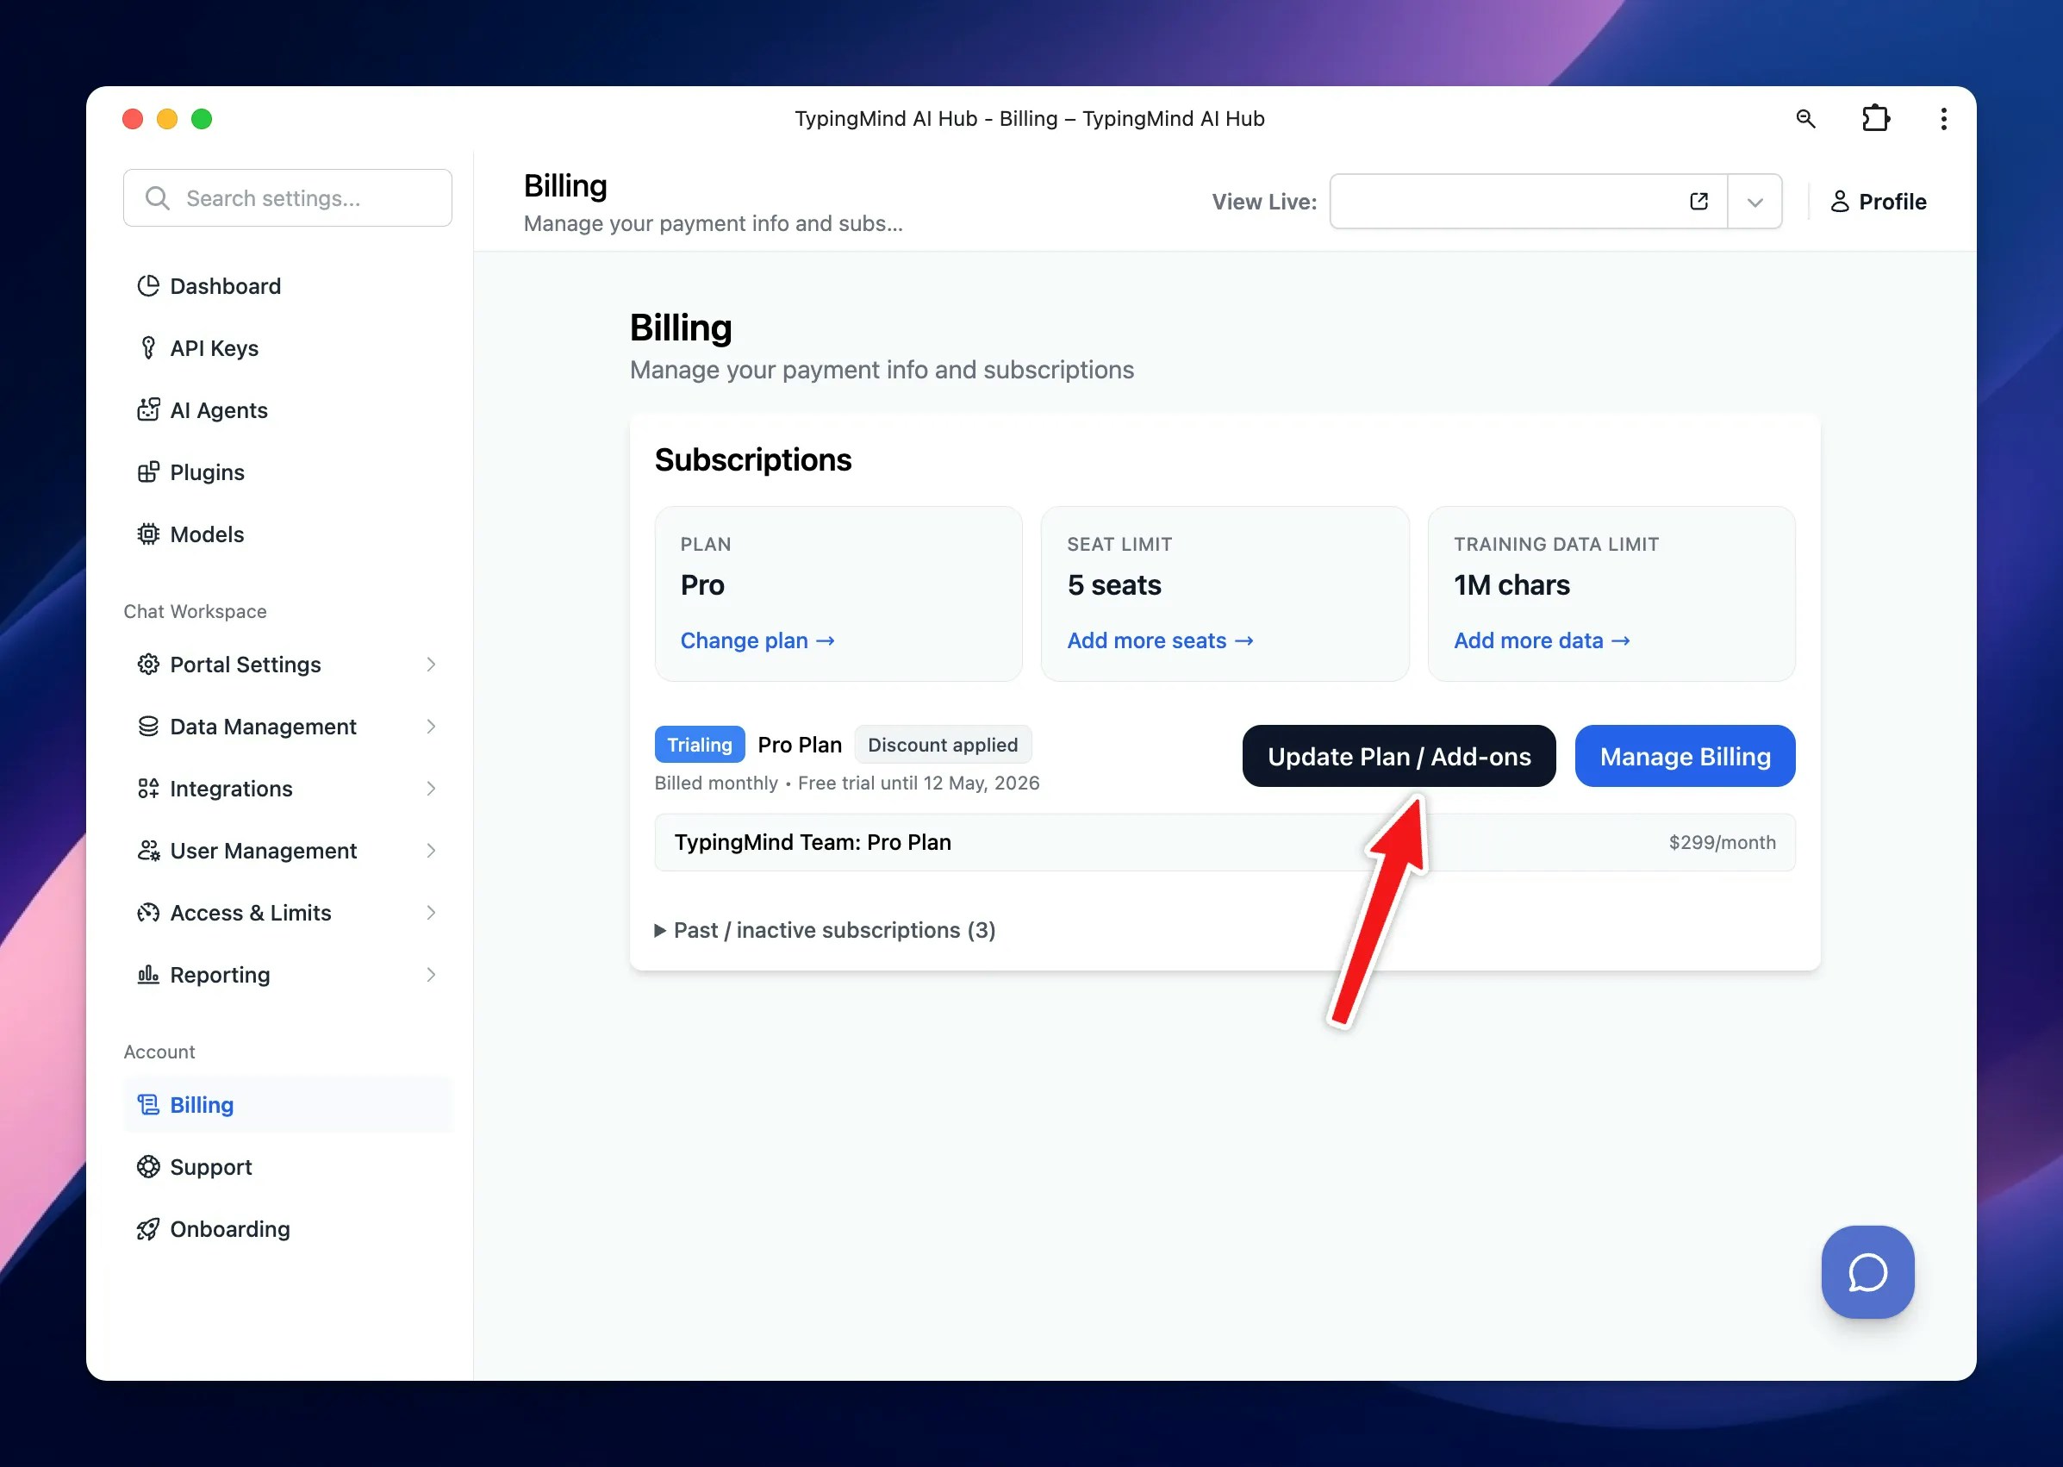Maximize window with green button
The width and height of the screenshot is (2063, 1467).
[x=202, y=119]
